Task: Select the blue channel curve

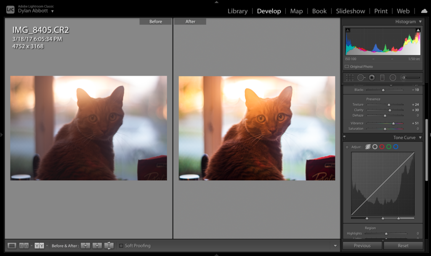Action: [x=396, y=147]
